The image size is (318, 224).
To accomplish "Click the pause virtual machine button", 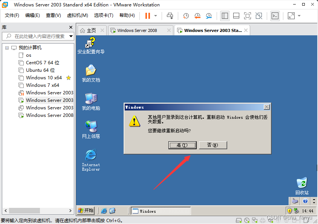I will pyautogui.click(x=148, y=16).
